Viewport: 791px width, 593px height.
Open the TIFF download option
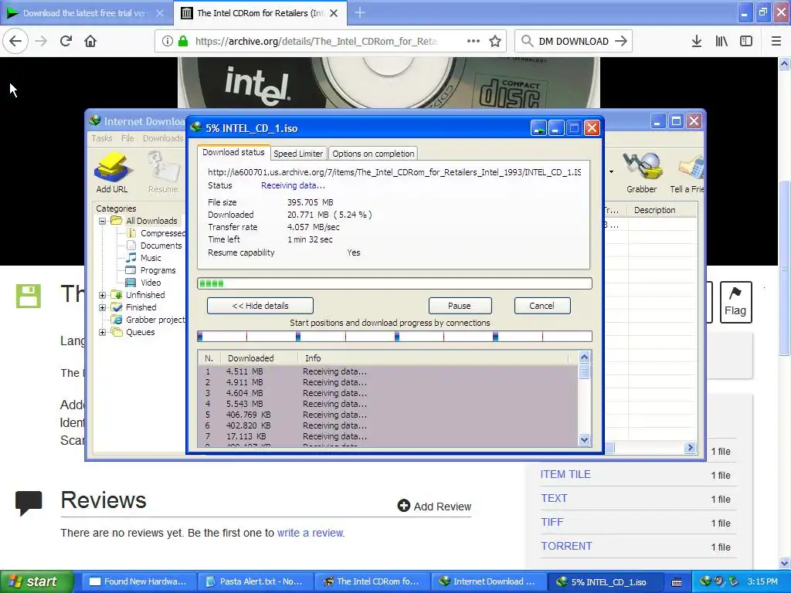pyautogui.click(x=552, y=523)
